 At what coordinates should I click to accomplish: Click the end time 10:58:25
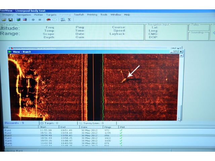67,138
